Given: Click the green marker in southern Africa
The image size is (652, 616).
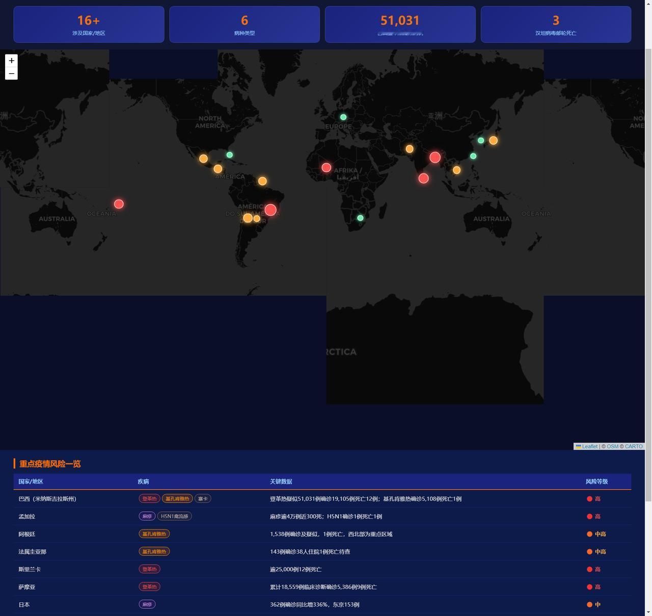Looking at the screenshot, I should click(x=360, y=218).
